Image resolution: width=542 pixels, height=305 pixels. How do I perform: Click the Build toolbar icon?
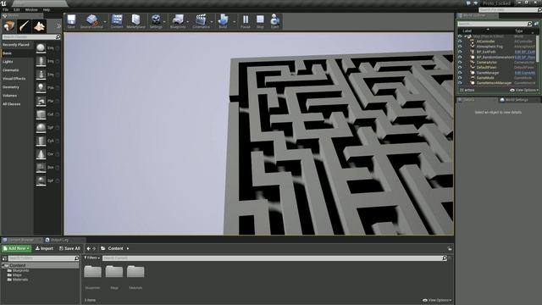(223, 21)
